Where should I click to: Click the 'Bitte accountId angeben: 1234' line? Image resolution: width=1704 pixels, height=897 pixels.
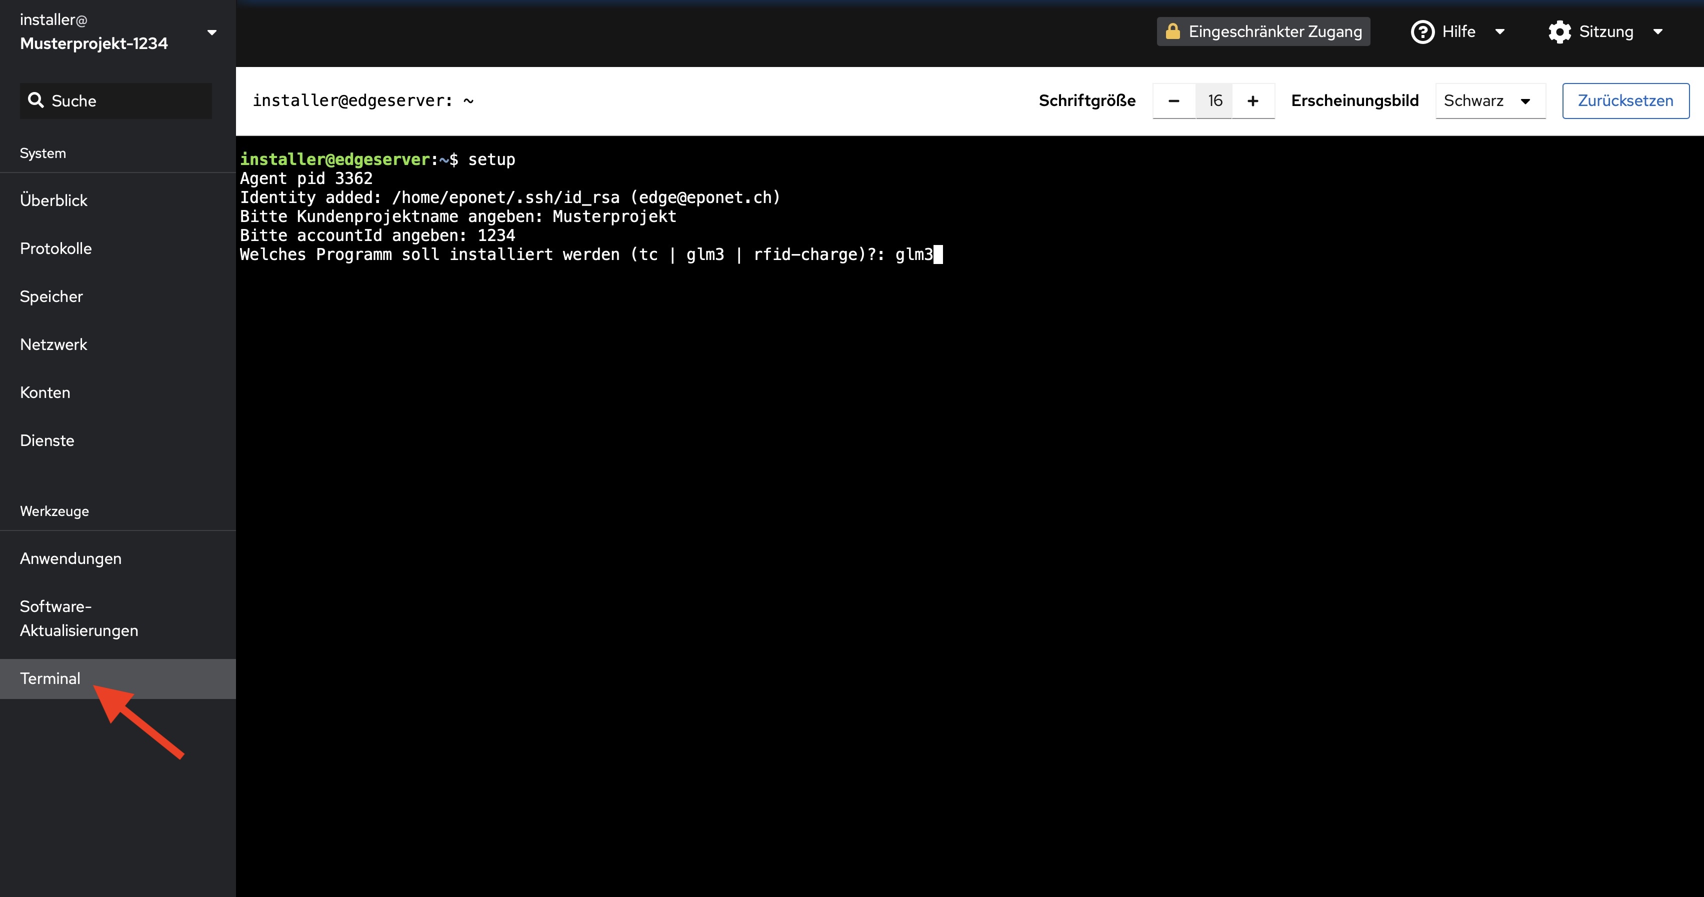[x=377, y=235]
